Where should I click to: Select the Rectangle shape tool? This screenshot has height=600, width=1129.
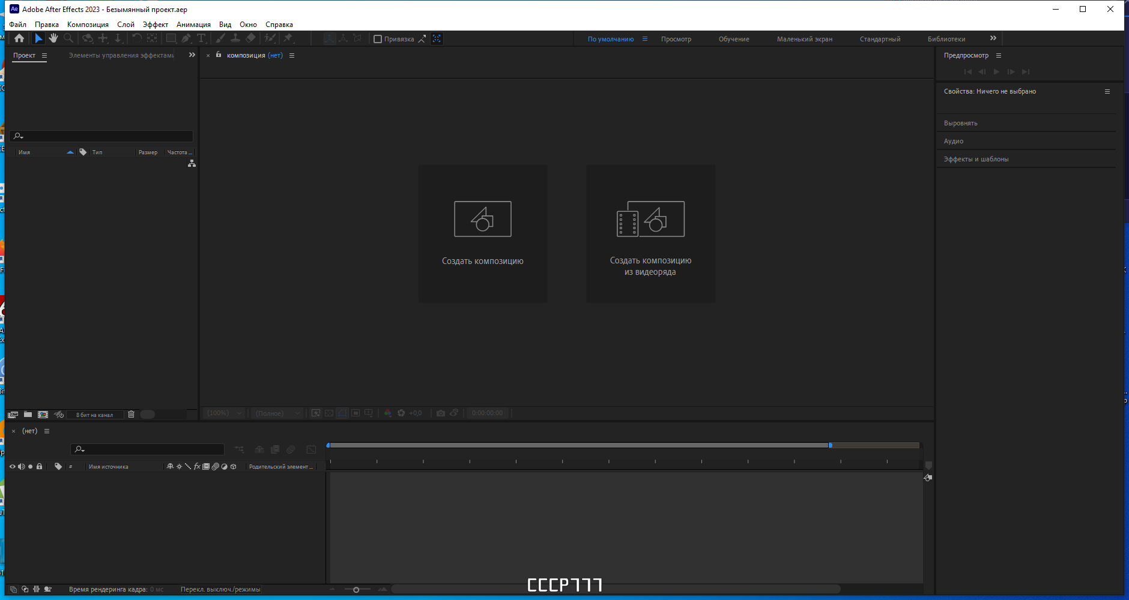point(171,38)
